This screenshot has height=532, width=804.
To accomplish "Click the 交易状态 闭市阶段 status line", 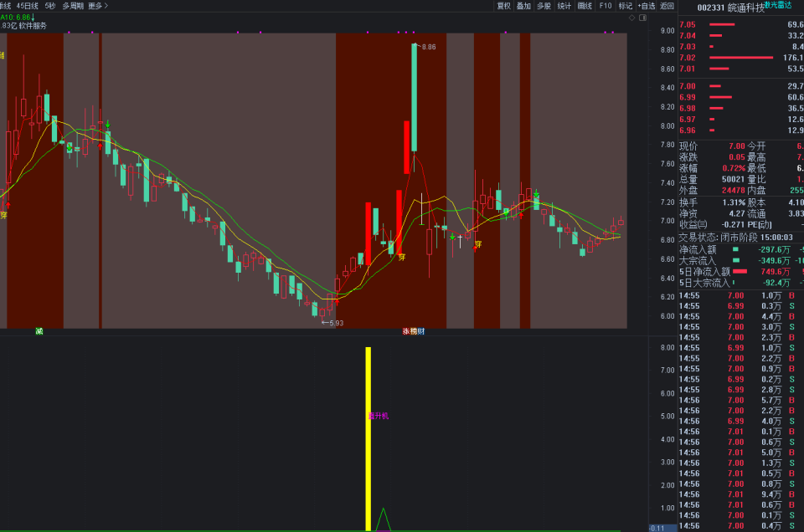I will coord(736,238).
